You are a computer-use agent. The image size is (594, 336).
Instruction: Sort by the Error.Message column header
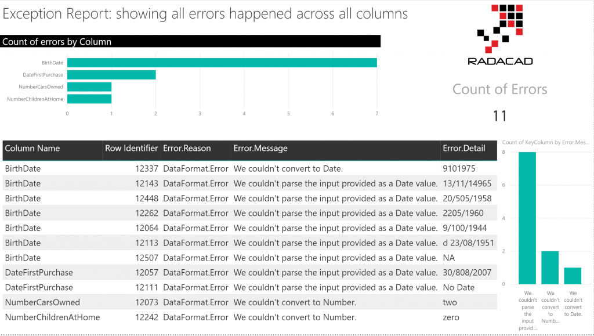coord(260,149)
